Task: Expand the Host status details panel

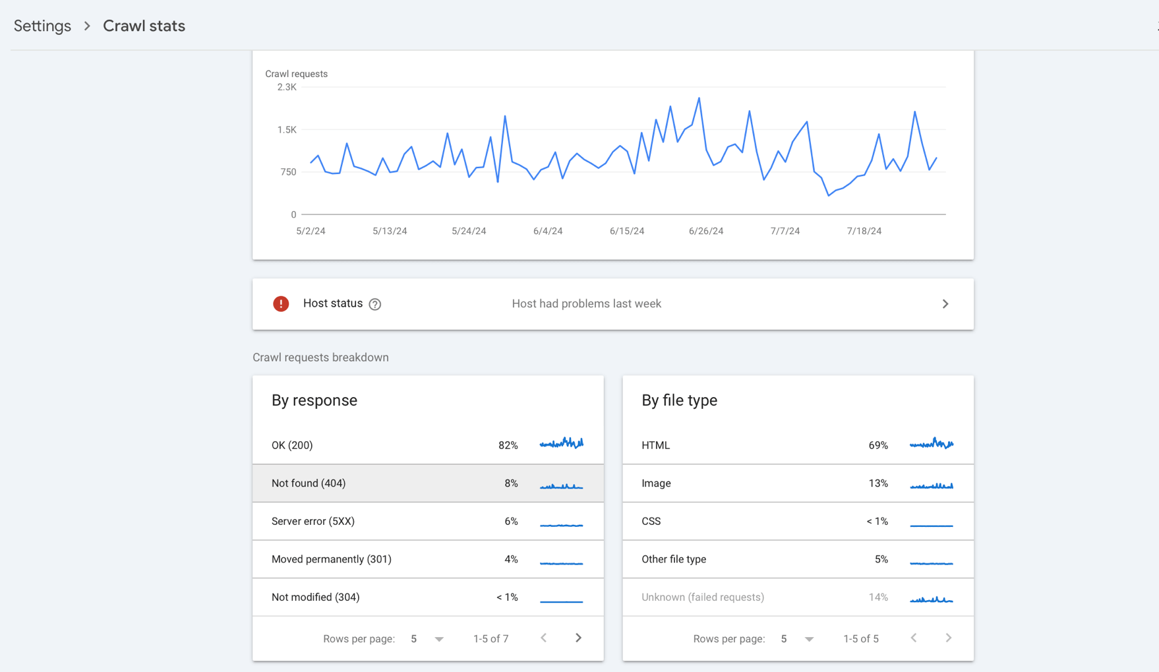Action: pyautogui.click(x=945, y=304)
